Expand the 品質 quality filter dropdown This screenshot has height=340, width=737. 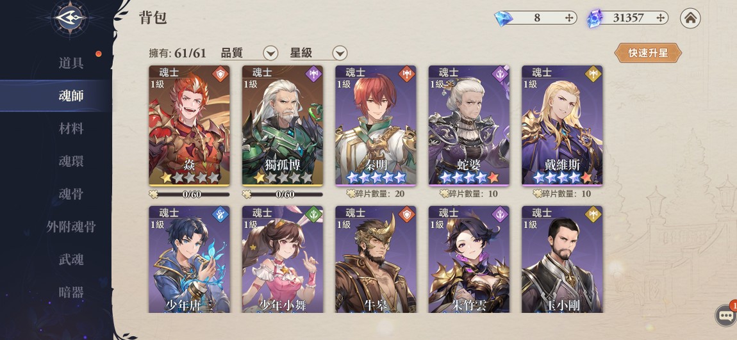[270, 53]
